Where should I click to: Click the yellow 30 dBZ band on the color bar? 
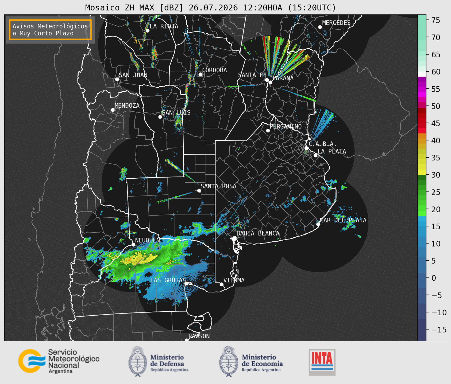[422, 173]
